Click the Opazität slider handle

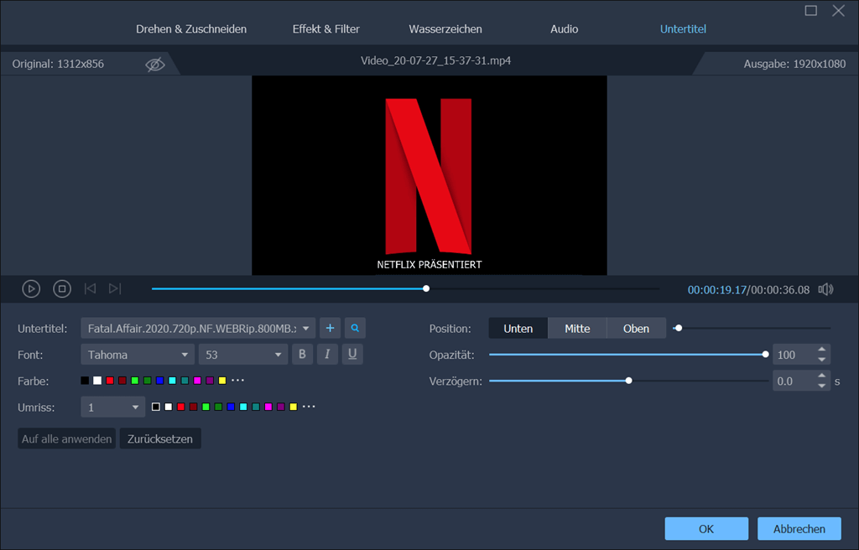point(765,355)
